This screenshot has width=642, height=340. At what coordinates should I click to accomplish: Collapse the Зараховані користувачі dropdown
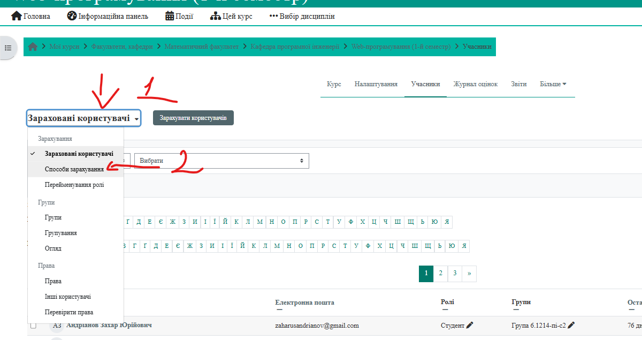(83, 118)
